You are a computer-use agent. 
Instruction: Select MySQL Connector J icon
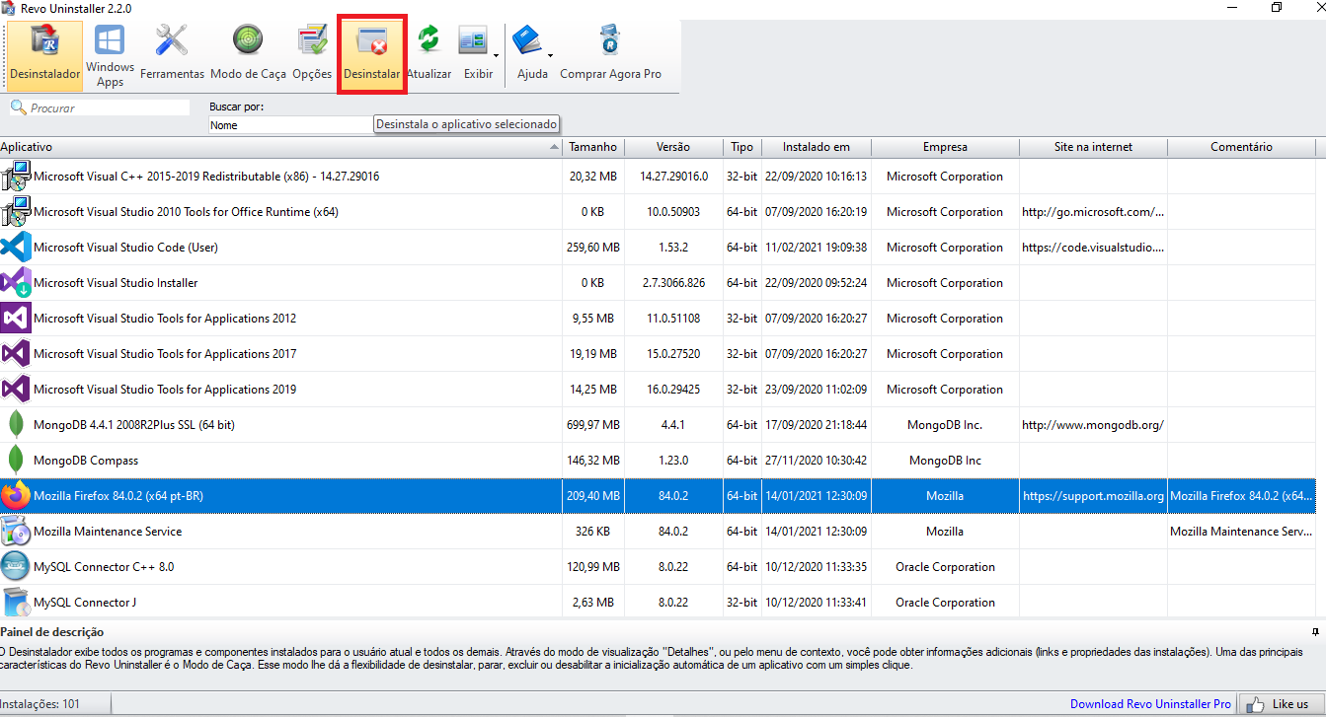tap(16, 603)
